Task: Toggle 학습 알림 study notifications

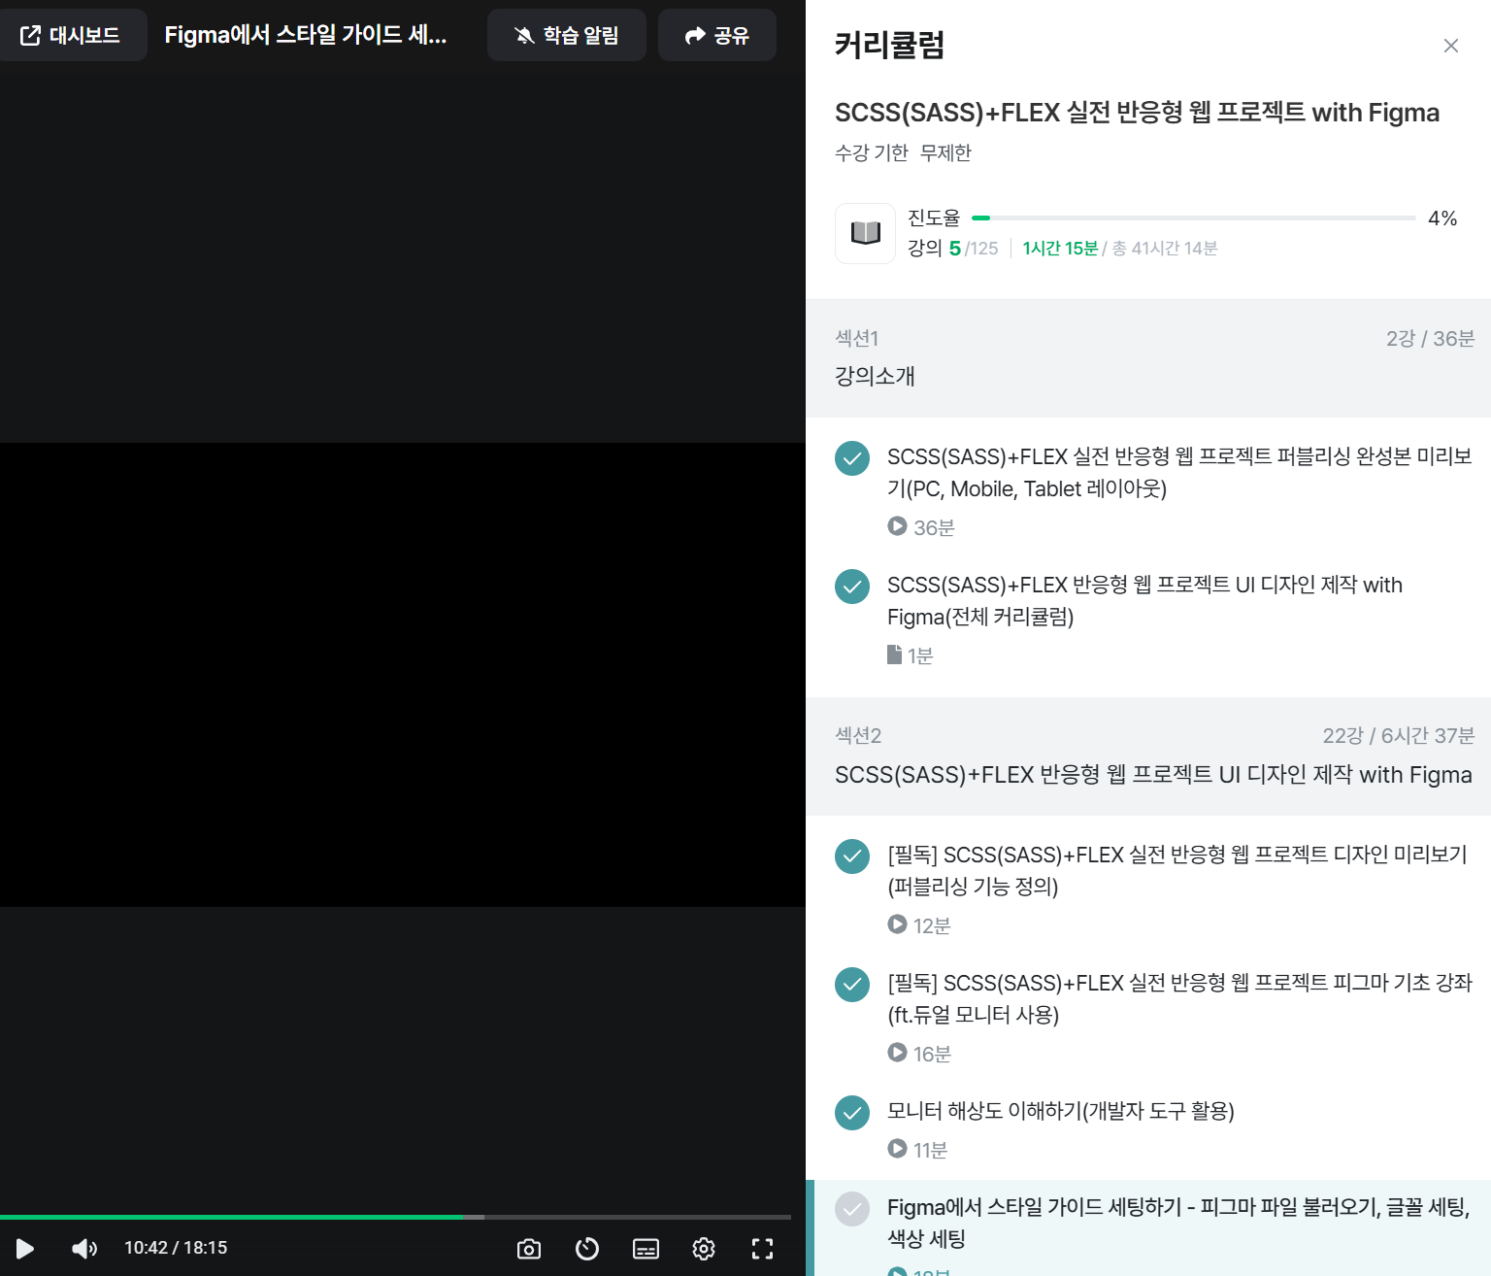Action: coord(567,35)
